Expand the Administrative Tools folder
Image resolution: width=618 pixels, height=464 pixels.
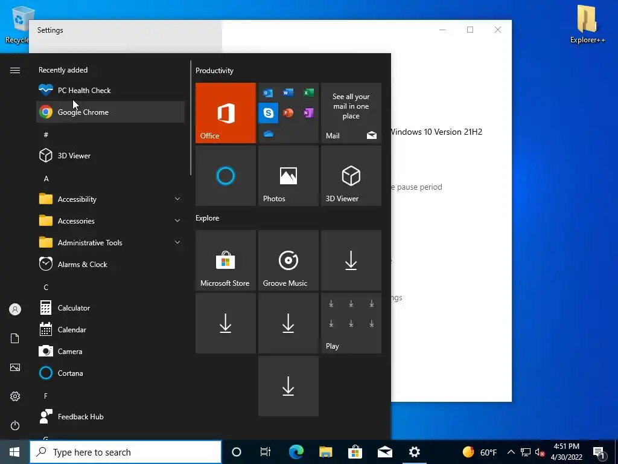tap(110, 242)
